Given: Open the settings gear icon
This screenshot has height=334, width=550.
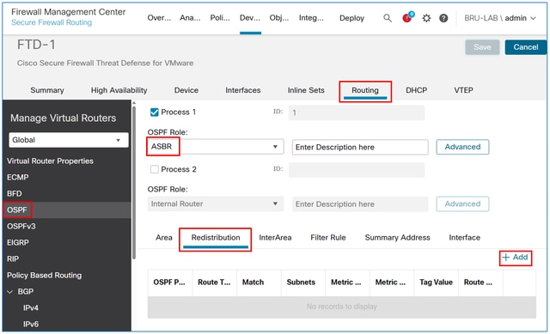Looking at the screenshot, I should [426, 18].
